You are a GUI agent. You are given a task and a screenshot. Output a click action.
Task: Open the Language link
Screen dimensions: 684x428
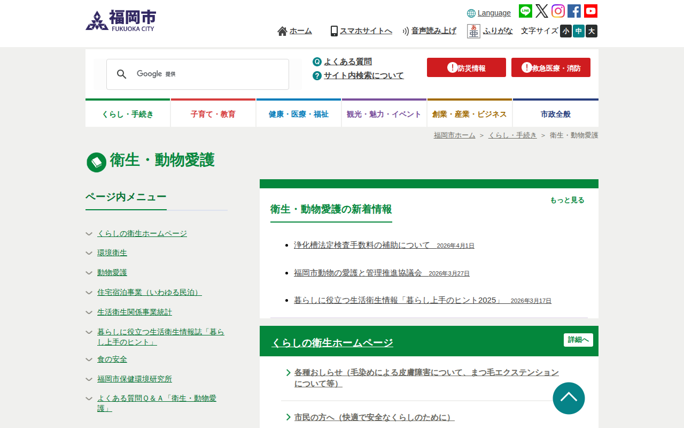(x=494, y=13)
